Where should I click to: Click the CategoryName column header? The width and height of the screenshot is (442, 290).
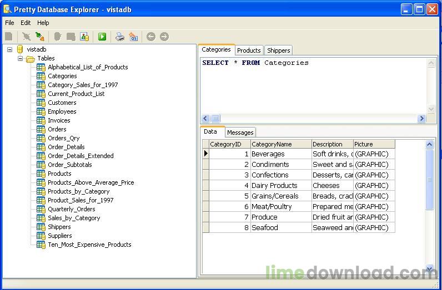[x=280, y=144]
